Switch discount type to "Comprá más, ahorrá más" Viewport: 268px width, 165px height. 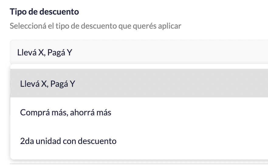66,113
